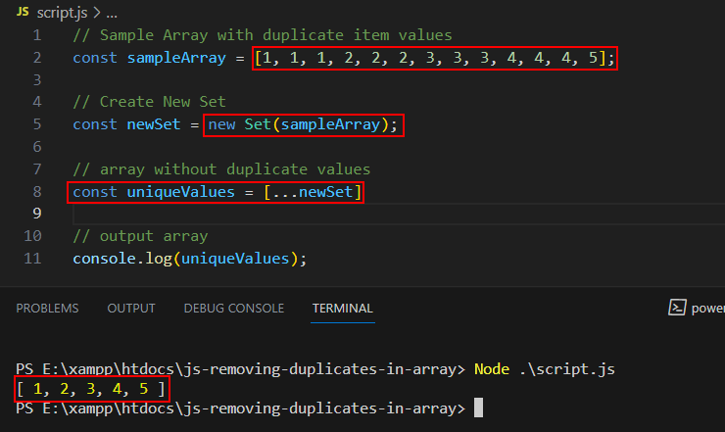The width and height of the screenshot is (725, 432).
Task: Click the JS file icon in breadcrumb
Action: click(23, 12)
